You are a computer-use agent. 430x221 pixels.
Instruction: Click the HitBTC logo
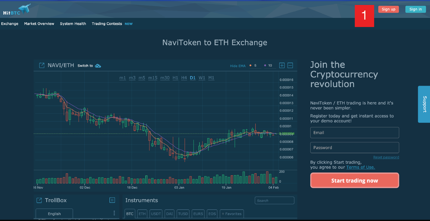(17, 9)
